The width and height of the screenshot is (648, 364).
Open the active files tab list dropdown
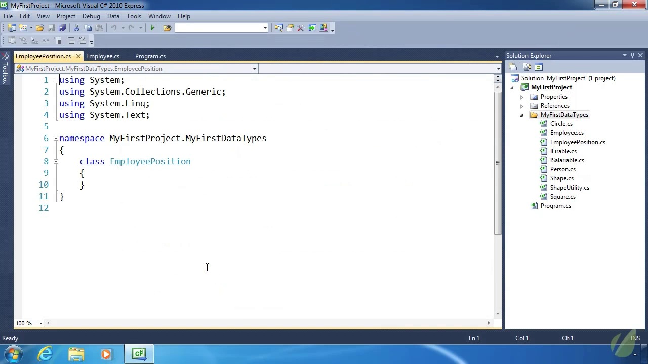click(x=497, y=56)
